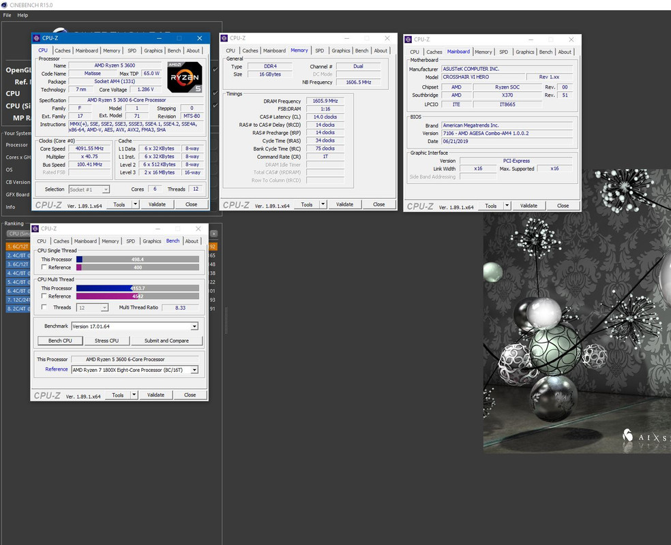Click Validate in the Memory window

[344, 204]
